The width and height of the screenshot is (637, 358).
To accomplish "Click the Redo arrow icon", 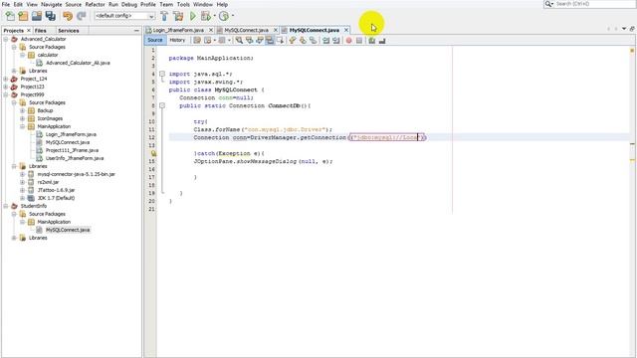I will pos(82,16).
